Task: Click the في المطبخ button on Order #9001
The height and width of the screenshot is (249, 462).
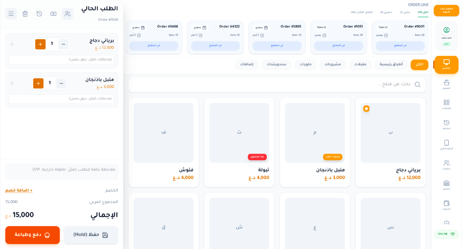Action: 400,46
